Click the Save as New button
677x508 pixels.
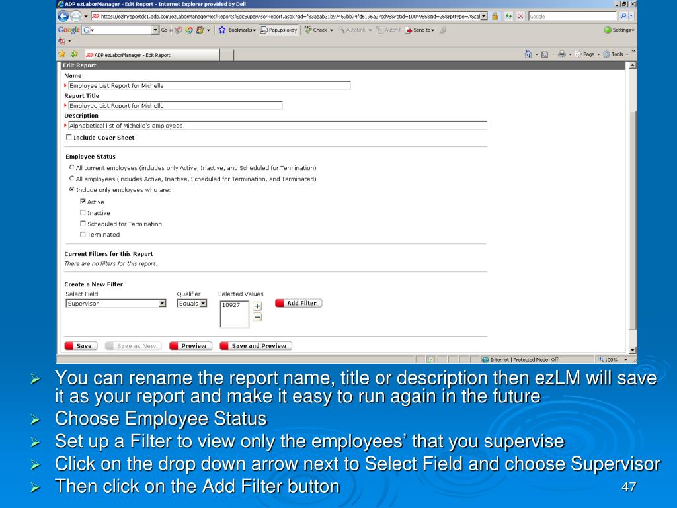click(133, 345)
